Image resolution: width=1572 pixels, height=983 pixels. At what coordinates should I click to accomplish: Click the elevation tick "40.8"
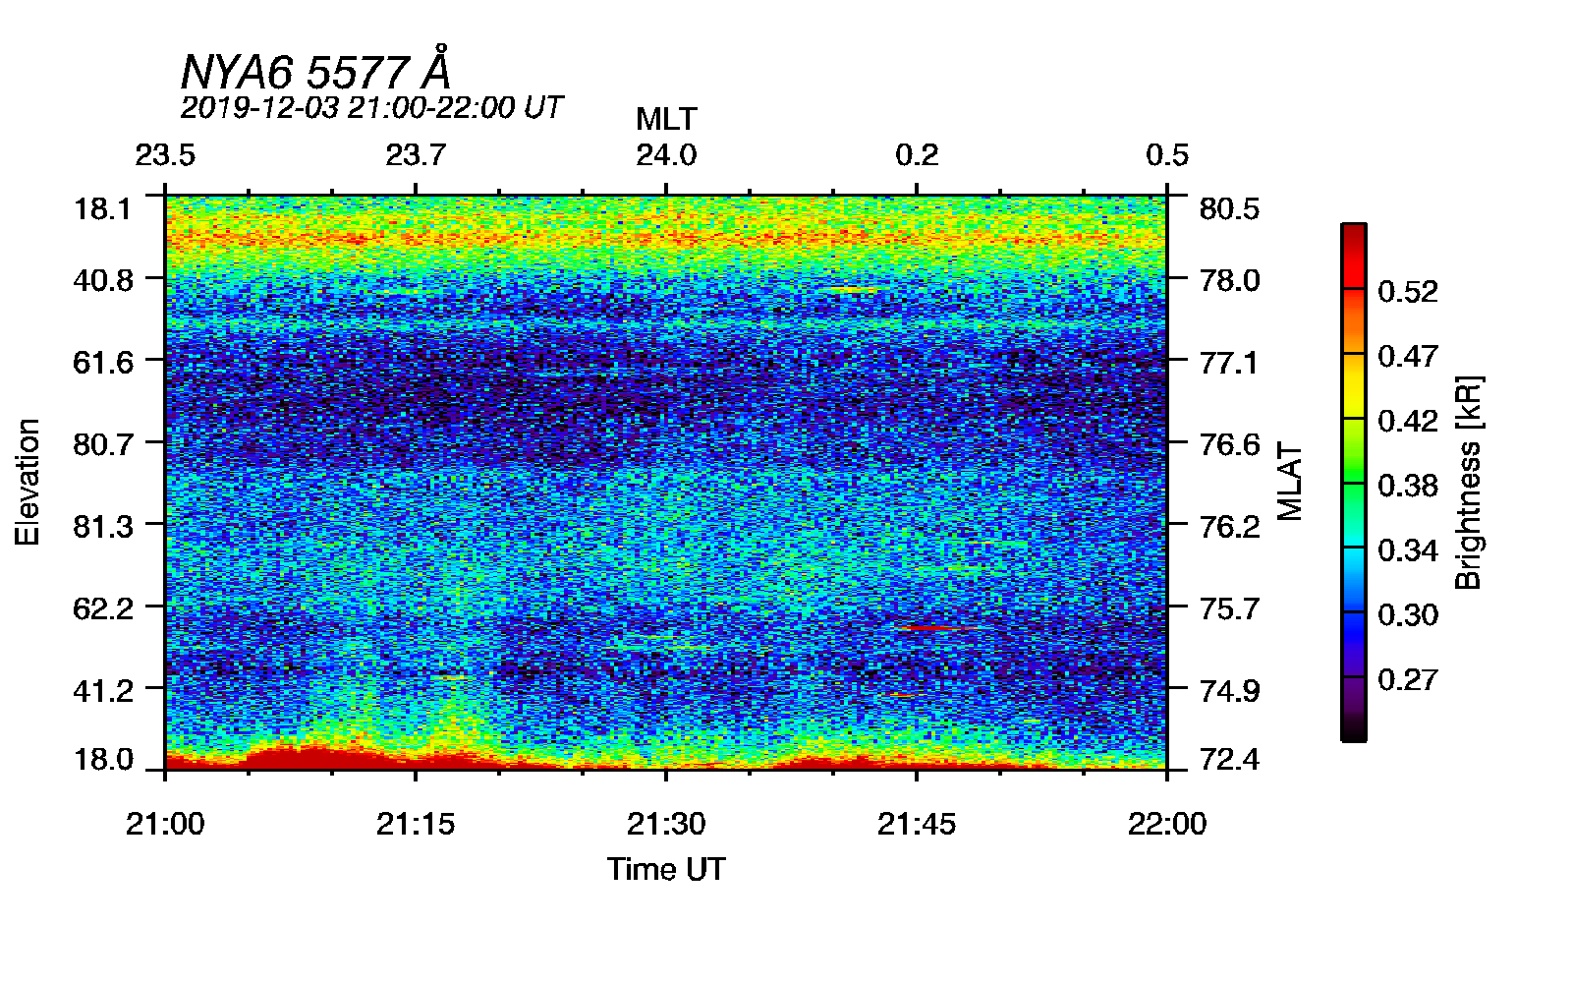(103, 280)
